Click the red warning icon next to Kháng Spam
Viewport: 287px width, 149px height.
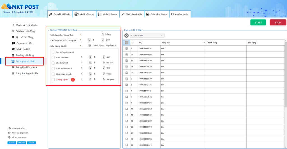coord(73,80)
